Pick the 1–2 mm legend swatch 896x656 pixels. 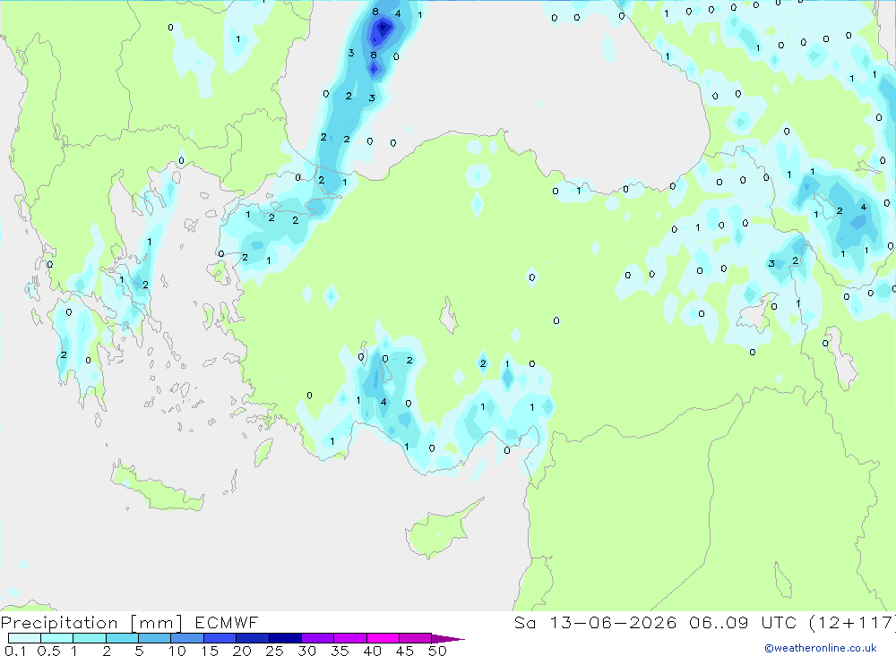[x=90, y=638]
